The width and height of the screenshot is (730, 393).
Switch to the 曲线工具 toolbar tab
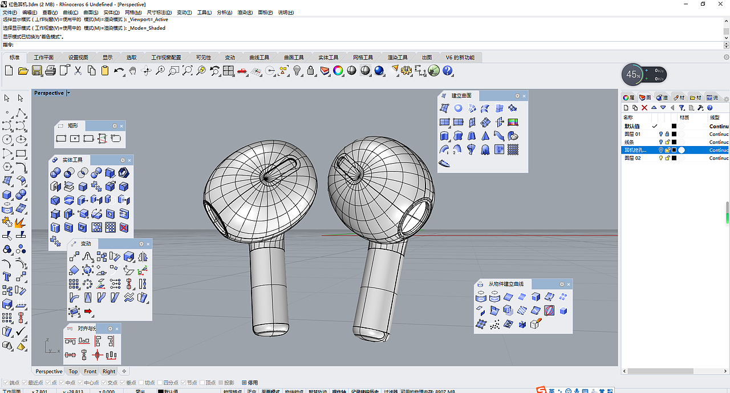(259, 58)
